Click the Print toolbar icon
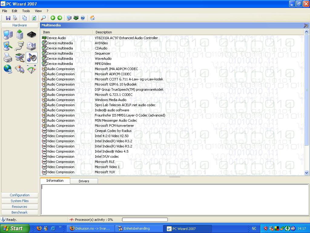The image size is (310, 233). pos(15,18)
